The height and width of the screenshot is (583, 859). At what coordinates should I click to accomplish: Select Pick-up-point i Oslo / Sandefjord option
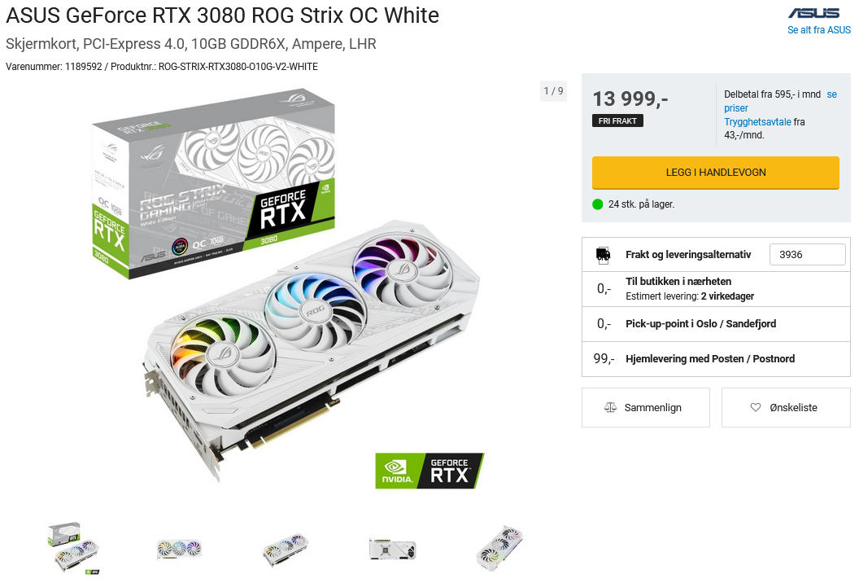(716, 324)
